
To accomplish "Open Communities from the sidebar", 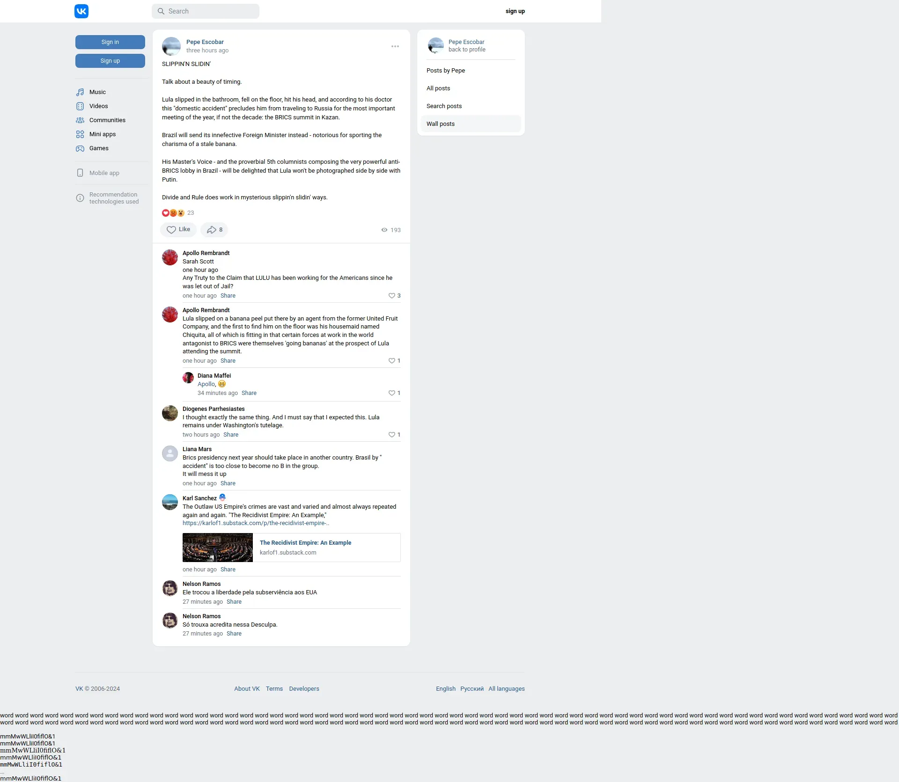I will 107,120.
